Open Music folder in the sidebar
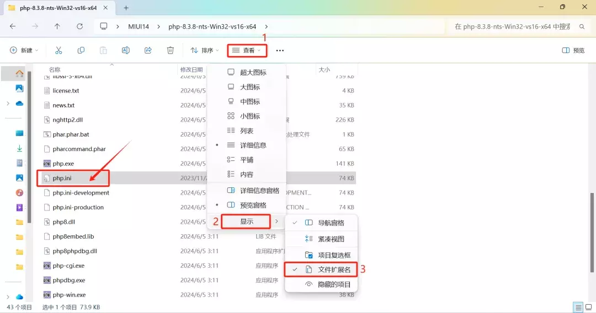596x313 pixels. click(x=19, y=193)
